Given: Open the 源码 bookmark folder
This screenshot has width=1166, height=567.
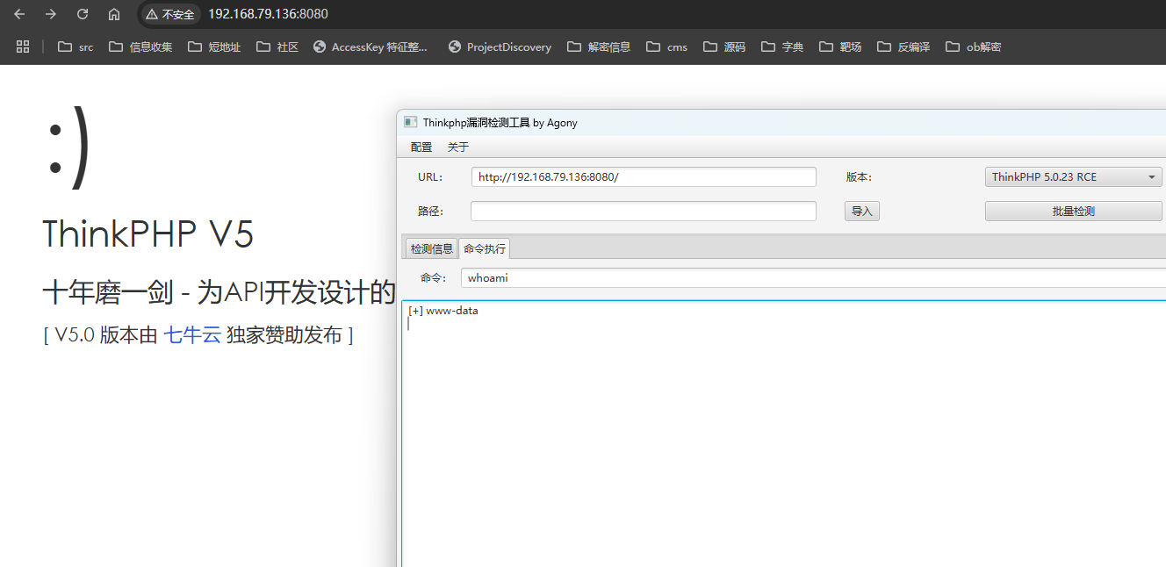Looking at the screenshot, I should pyautogui.click(x=724, y=47).
